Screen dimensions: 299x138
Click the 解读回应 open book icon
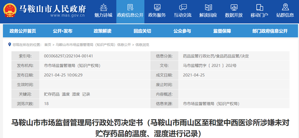(208, 7)
